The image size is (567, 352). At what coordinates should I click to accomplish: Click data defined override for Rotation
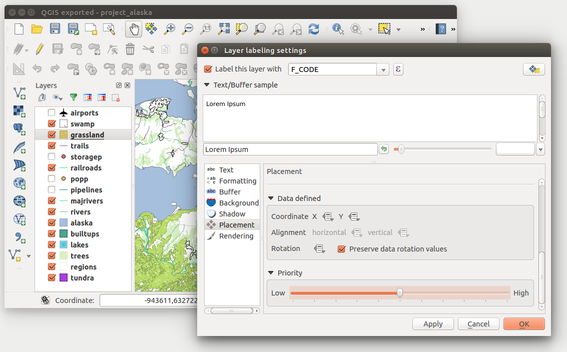coord(319,249)
